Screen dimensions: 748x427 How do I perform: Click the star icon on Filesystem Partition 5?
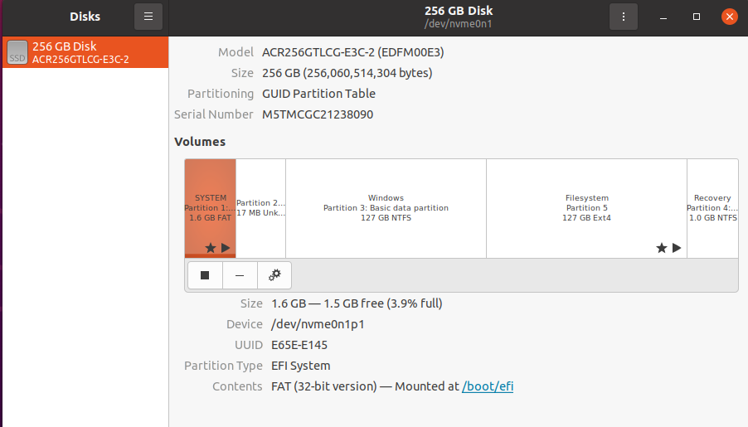tap(661, 248)
